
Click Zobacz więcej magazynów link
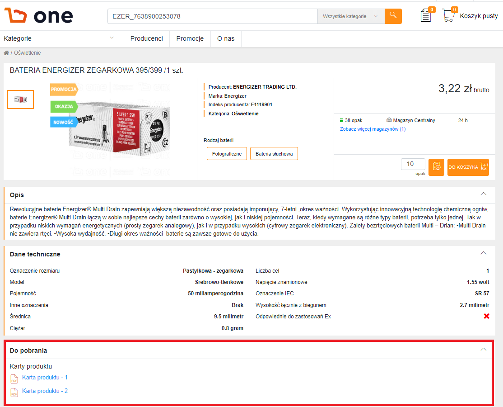pyautogui.click(x=373, y=129)
